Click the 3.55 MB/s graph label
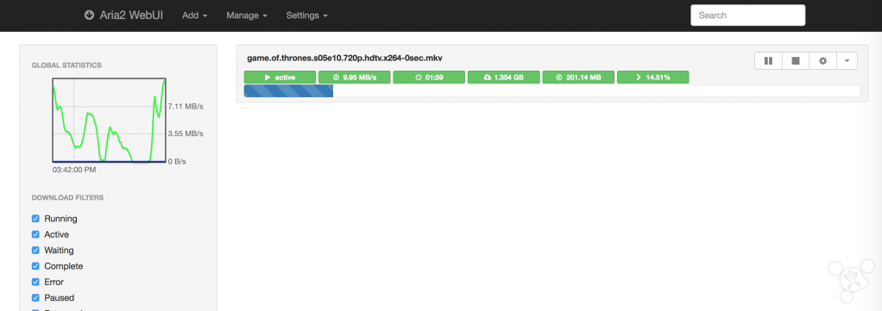Screen dimensions: 882x311 tap(186, 134)
